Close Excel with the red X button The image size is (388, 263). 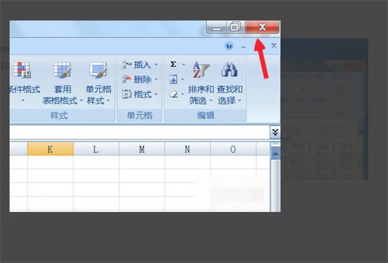coord(262,26)
